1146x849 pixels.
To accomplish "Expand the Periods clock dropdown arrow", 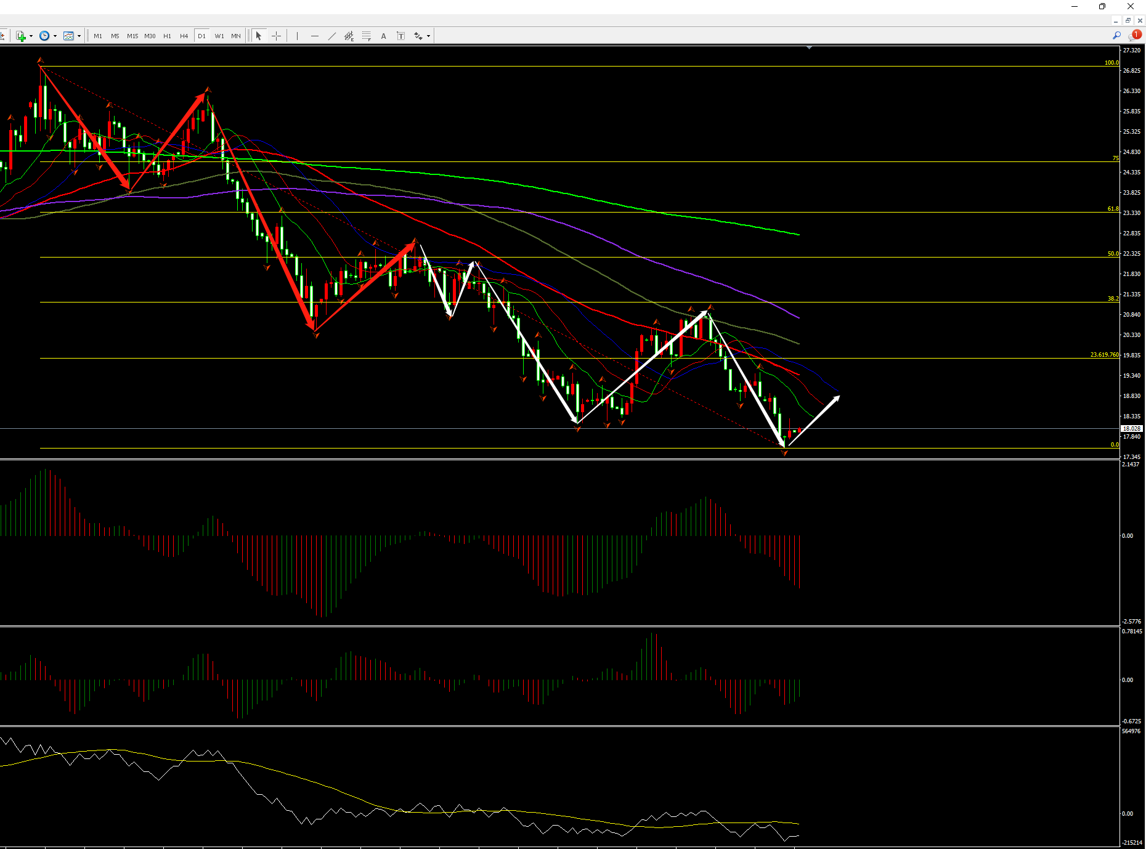I will coord(55,36).
